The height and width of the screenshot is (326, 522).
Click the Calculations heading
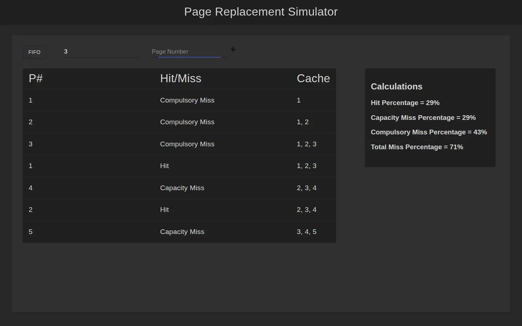(x=397, y=87)
